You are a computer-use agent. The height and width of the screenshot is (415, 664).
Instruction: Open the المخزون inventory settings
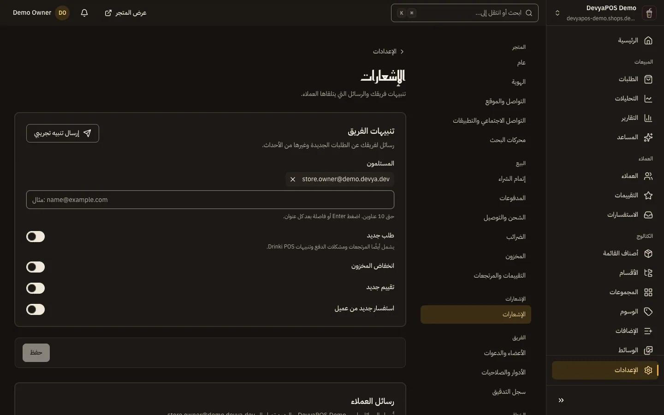[476, 256]
